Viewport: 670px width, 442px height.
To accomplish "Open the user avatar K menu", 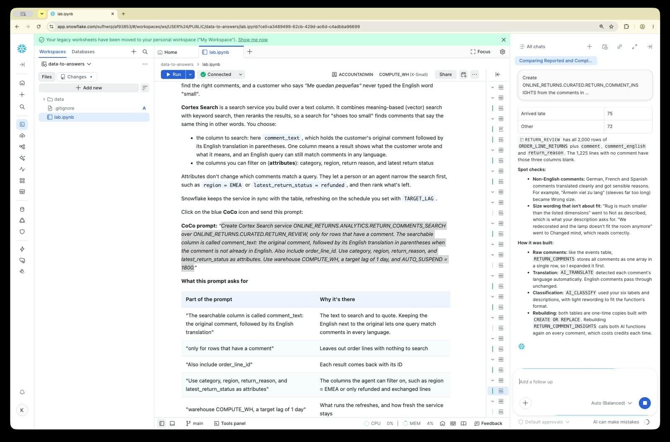I will point(22,410).
